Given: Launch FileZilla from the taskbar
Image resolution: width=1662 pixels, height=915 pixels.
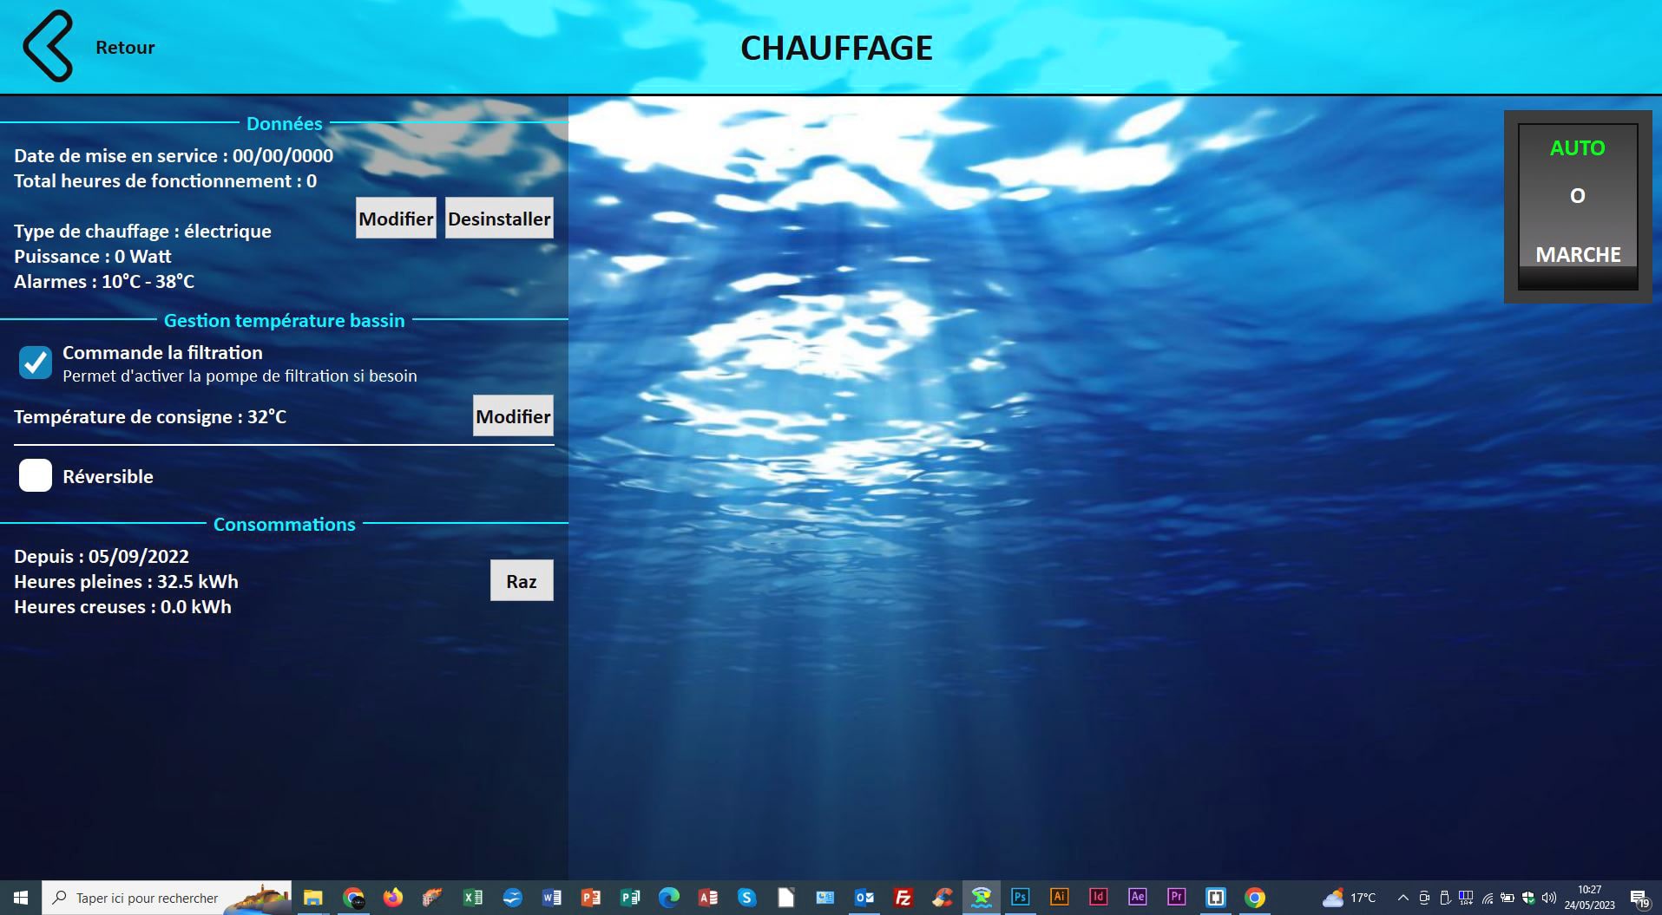Looking at the screenshot, I should [x=903, y=898].
